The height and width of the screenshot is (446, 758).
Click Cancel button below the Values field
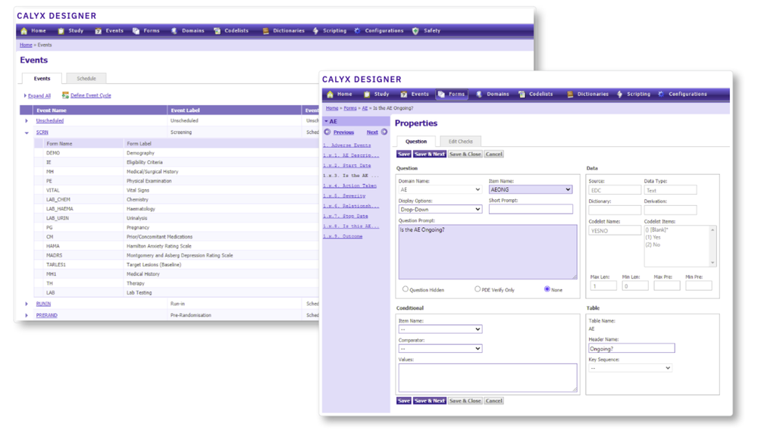pyautogui.click(x=493, y=401)
